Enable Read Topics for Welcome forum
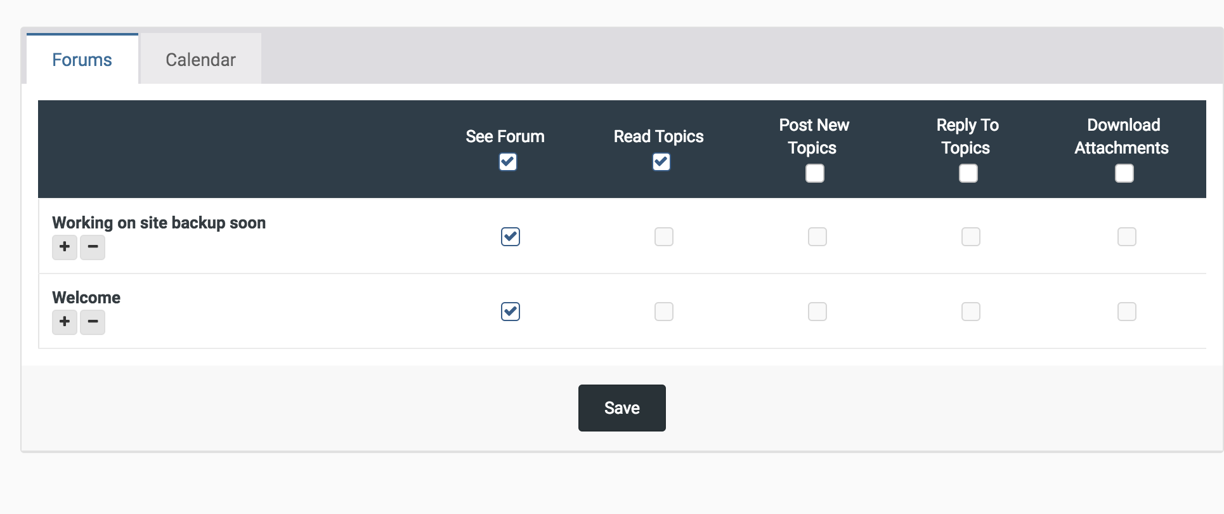 664,312
